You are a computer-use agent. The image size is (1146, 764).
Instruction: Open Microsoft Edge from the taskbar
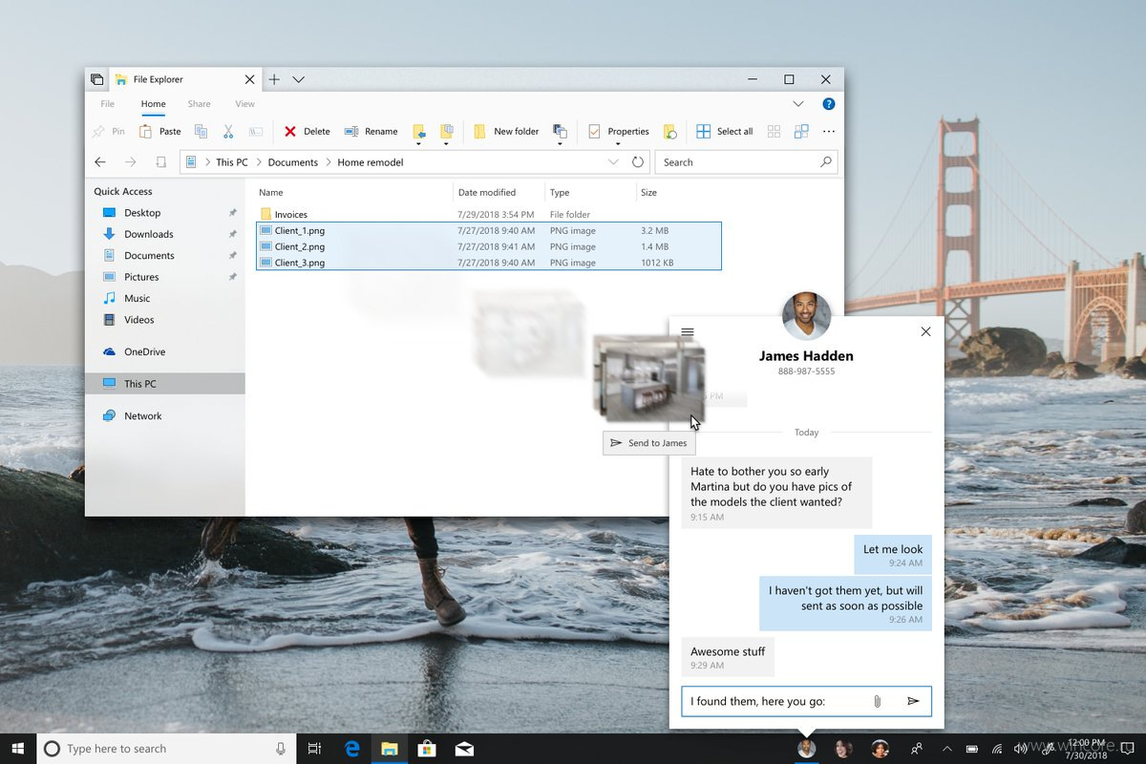pos(352,749)
